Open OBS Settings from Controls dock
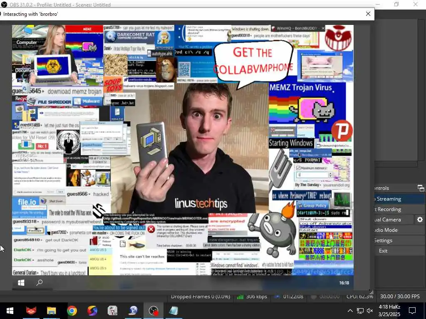The width and height of the screenshot is (426, 319). (399, 240)
